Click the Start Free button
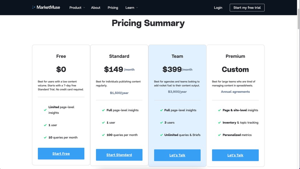This screenshot has width=300, height=169. pos(61,153)
